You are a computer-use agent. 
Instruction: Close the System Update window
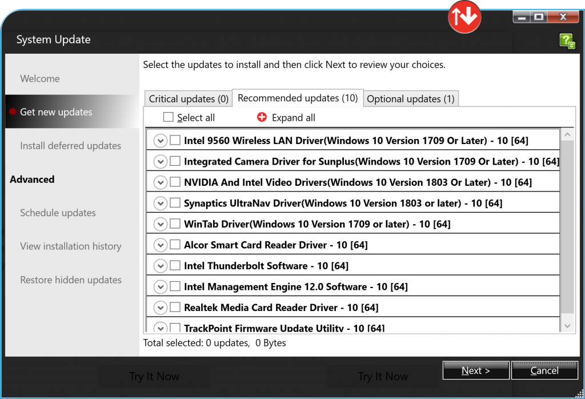[x=563, y=17]
